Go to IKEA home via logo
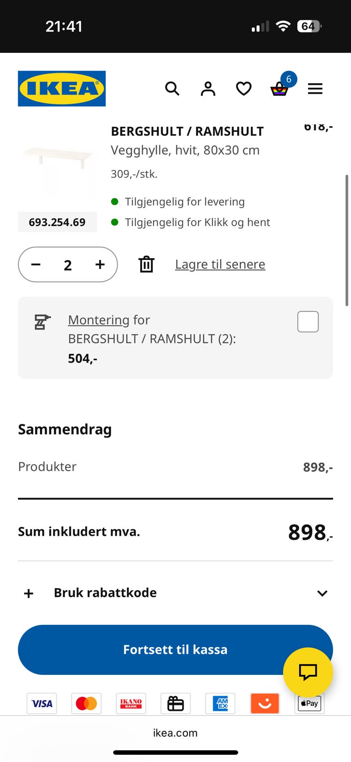The image size is (351, 762). [x=62, y=89]
